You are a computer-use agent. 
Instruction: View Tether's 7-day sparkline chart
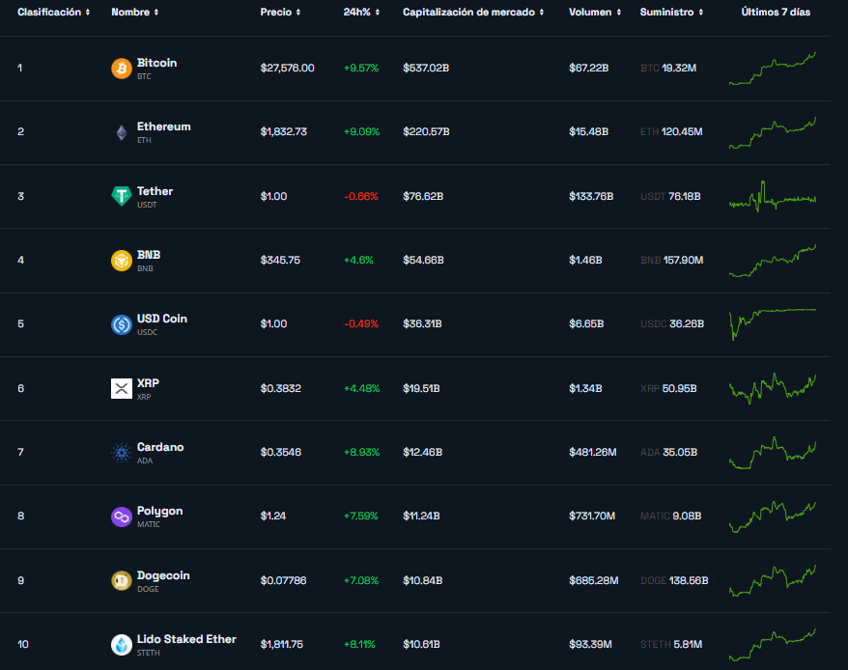point(773,196)
